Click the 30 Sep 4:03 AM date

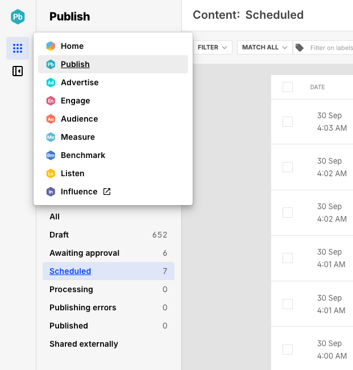point(332,122)
